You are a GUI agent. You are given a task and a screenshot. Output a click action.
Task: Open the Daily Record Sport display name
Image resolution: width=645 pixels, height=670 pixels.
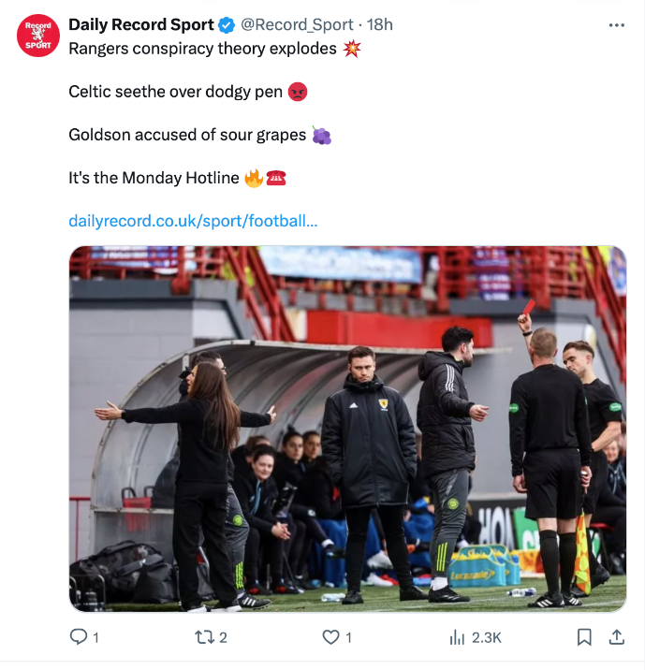tap(141, 24)
